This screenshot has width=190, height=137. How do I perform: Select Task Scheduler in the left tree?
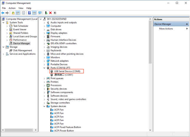(20, 26)
